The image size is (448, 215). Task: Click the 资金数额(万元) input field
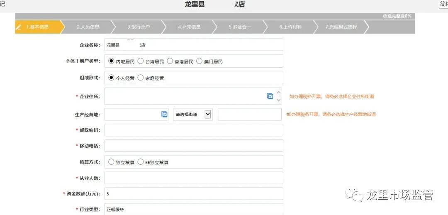tap(194, 194)
